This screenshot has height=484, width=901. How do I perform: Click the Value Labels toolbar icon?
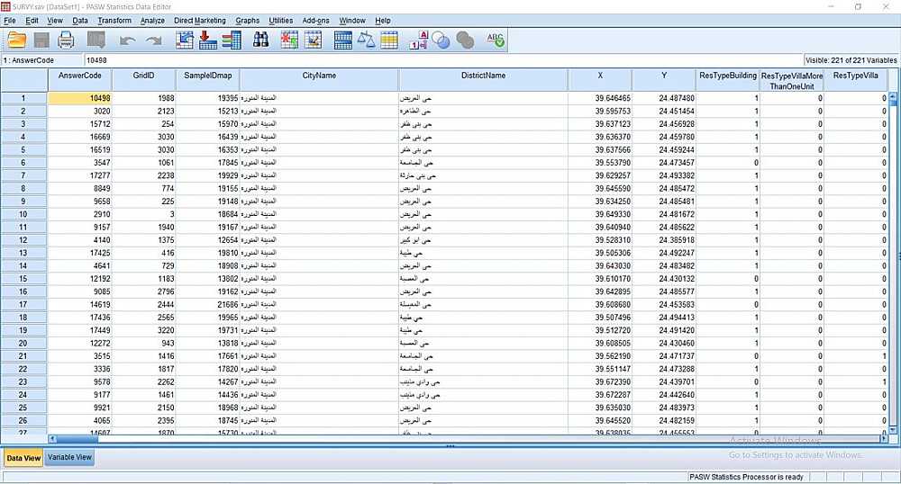418,40
